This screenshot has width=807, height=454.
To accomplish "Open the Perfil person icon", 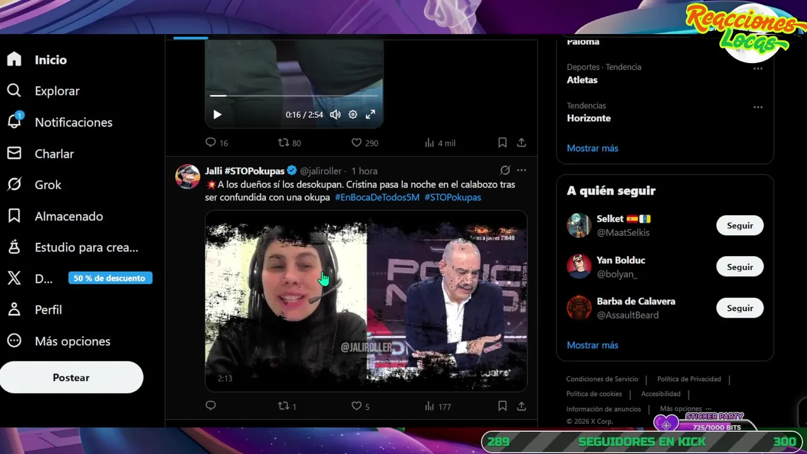I will pos(14,310).
